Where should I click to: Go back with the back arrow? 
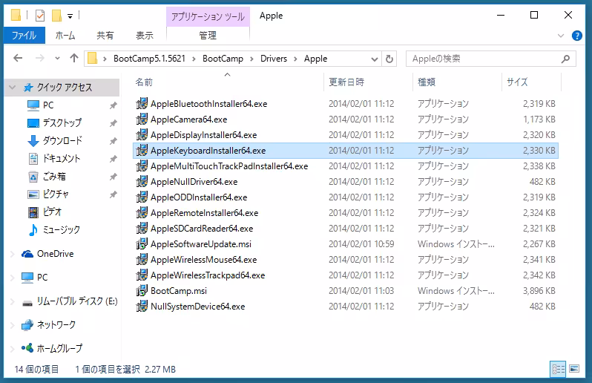[x=18, y=58]
